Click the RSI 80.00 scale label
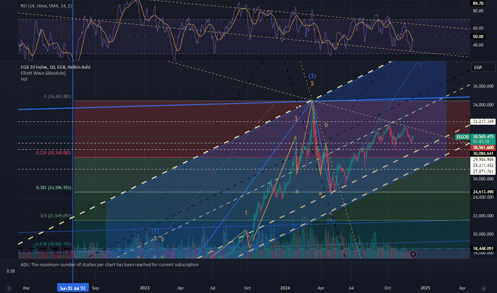 point(478,11)
